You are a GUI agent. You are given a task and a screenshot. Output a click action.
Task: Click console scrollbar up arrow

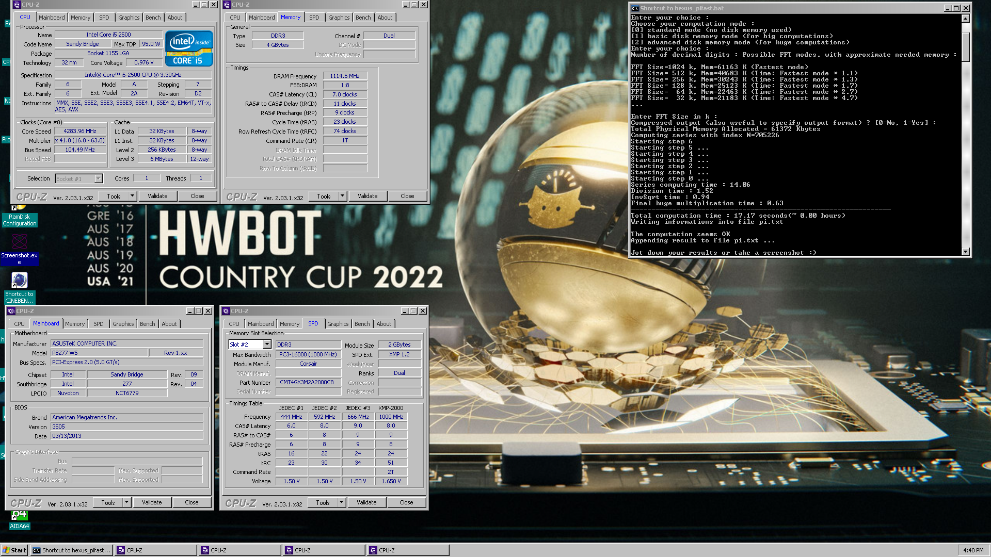click(x=966, y=18)
